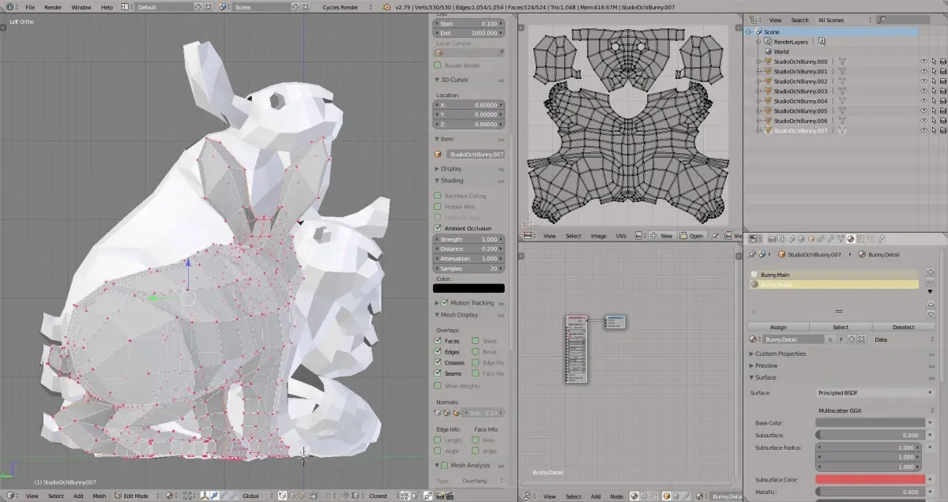Toggle the 3D manipulator widget icon
This screenshot has height=502, width=948.
pyautogui.click(x=204, y=496)
